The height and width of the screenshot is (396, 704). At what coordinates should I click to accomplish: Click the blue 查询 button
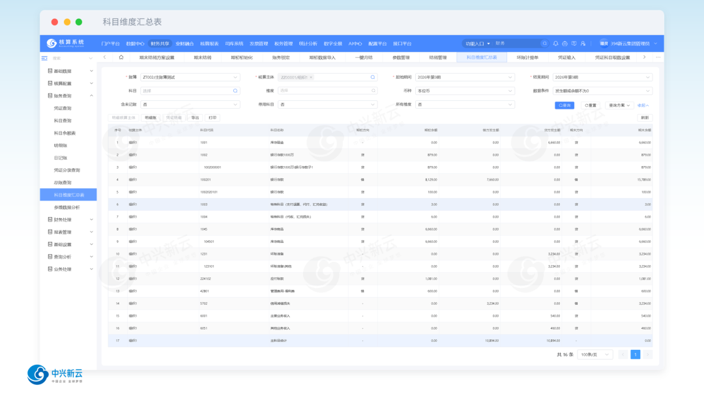coord(565,106)
